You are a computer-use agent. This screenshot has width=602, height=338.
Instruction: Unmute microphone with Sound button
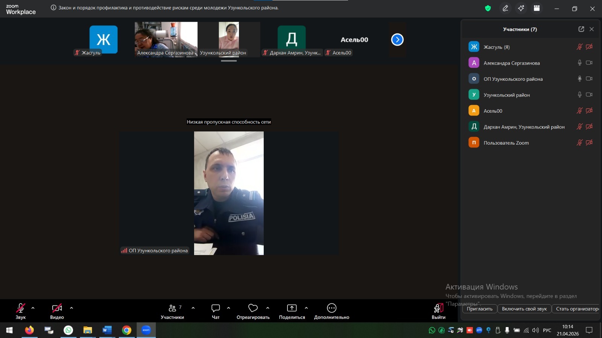(x=20, y=309)
